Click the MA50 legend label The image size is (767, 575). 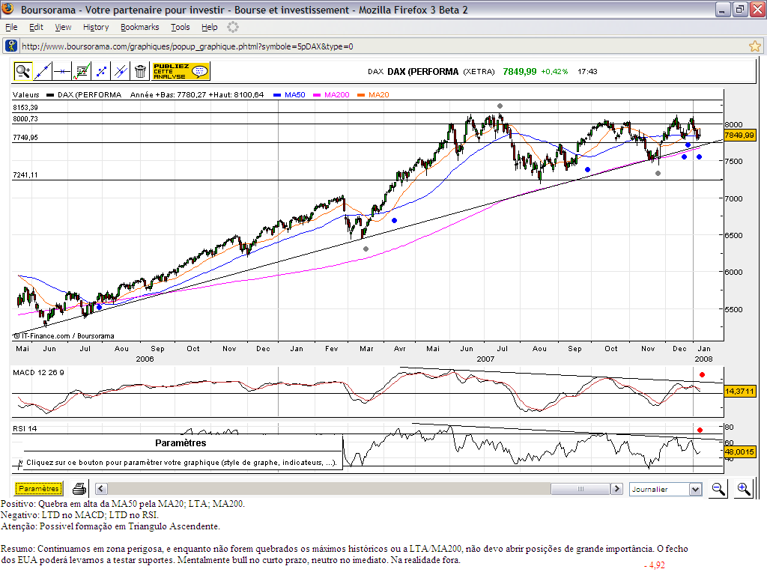coord(295,95)
